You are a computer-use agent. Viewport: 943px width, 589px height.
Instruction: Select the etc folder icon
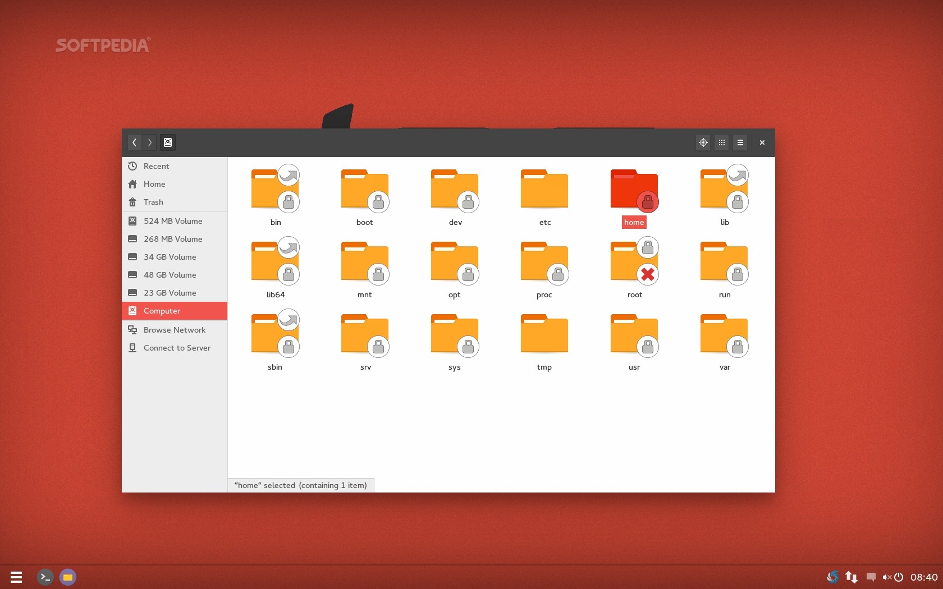(544, 188)
